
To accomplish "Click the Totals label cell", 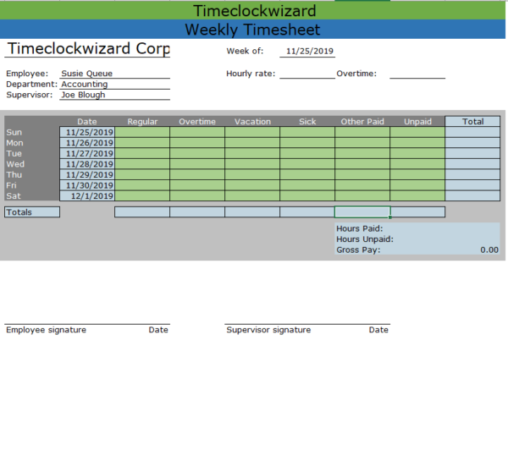I will 32,212.
